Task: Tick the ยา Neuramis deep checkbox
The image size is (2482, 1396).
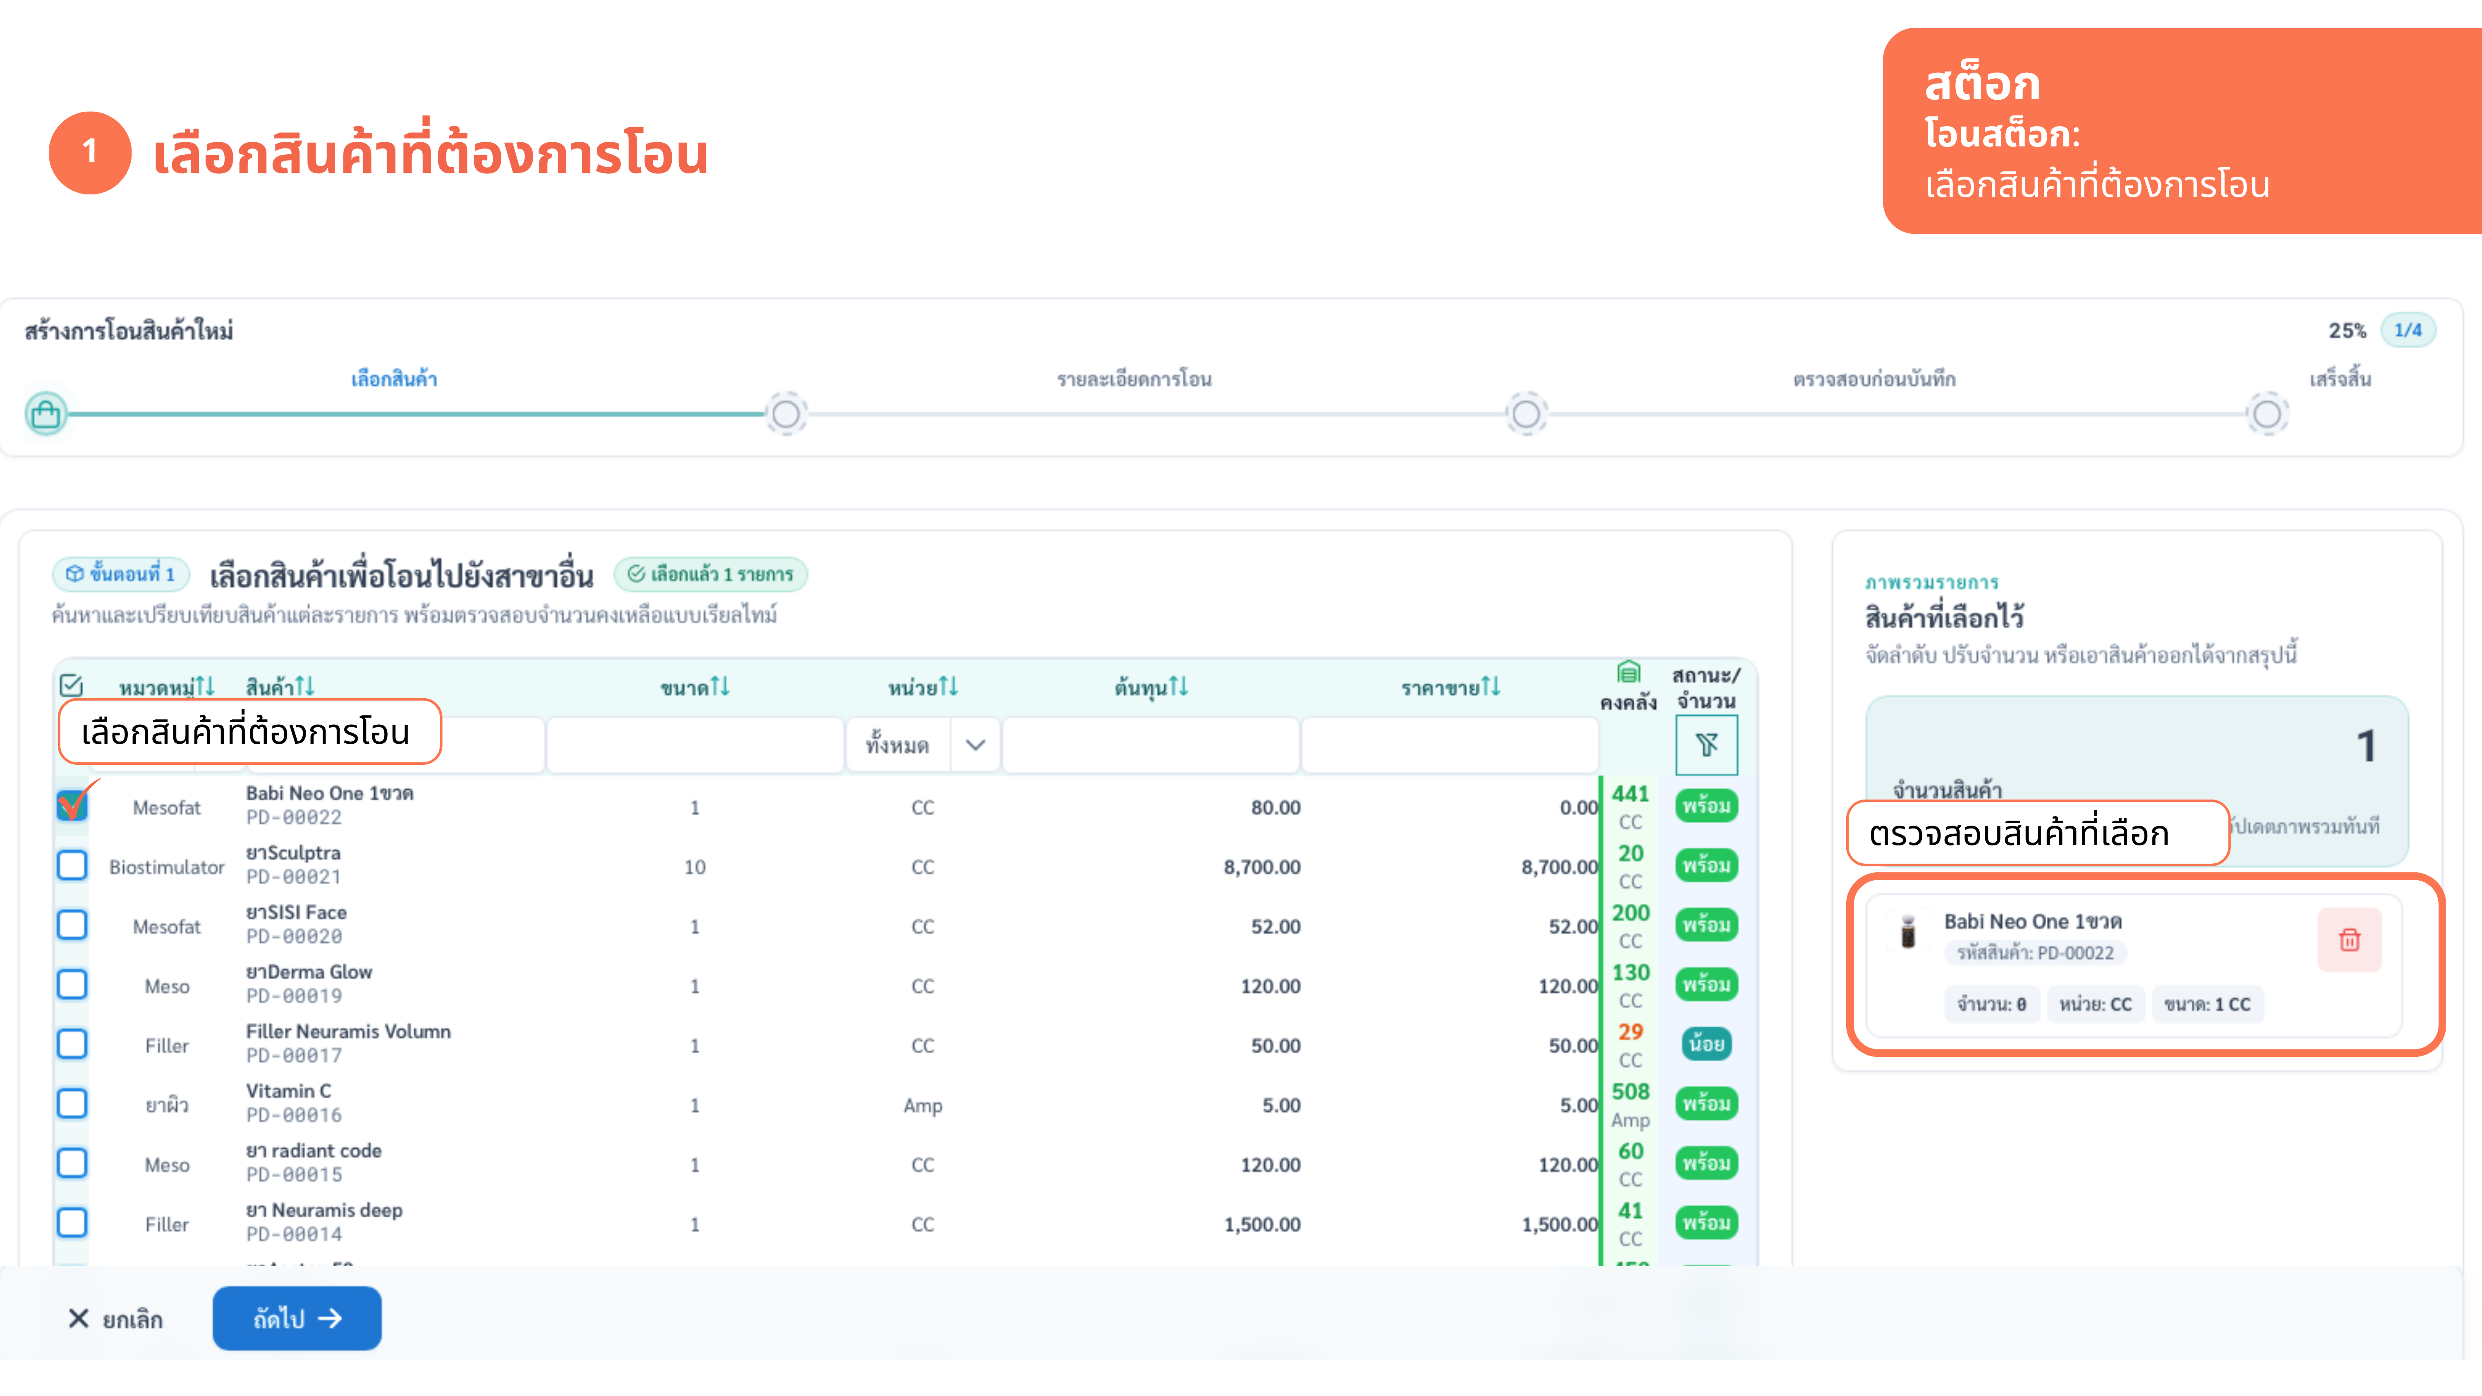Action: click(x=72, y=1224)
